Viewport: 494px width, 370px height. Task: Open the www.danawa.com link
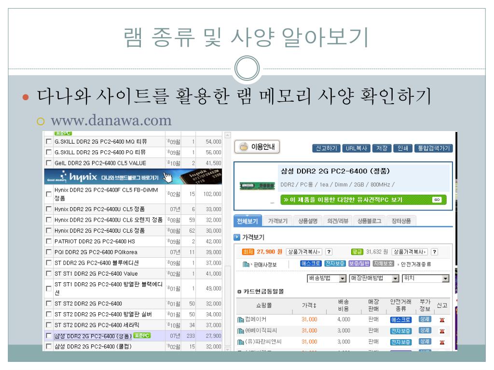pyautogui.click(x=111, y=120)
